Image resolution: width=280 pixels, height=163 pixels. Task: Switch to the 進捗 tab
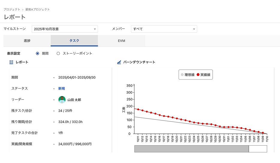coord(27,41)
